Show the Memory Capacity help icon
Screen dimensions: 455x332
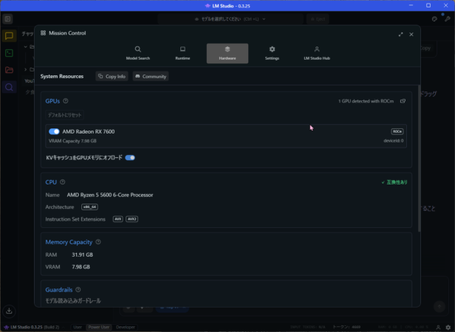pos(98,242)
